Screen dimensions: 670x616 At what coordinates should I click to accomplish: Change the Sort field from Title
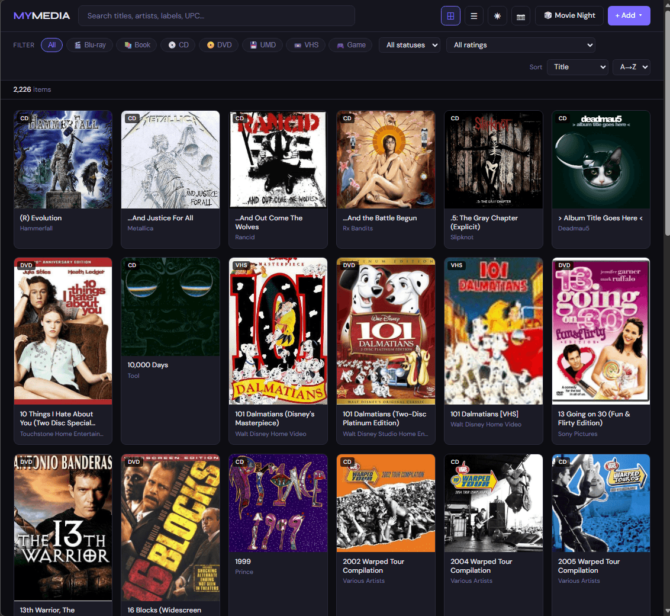[577, 67]
